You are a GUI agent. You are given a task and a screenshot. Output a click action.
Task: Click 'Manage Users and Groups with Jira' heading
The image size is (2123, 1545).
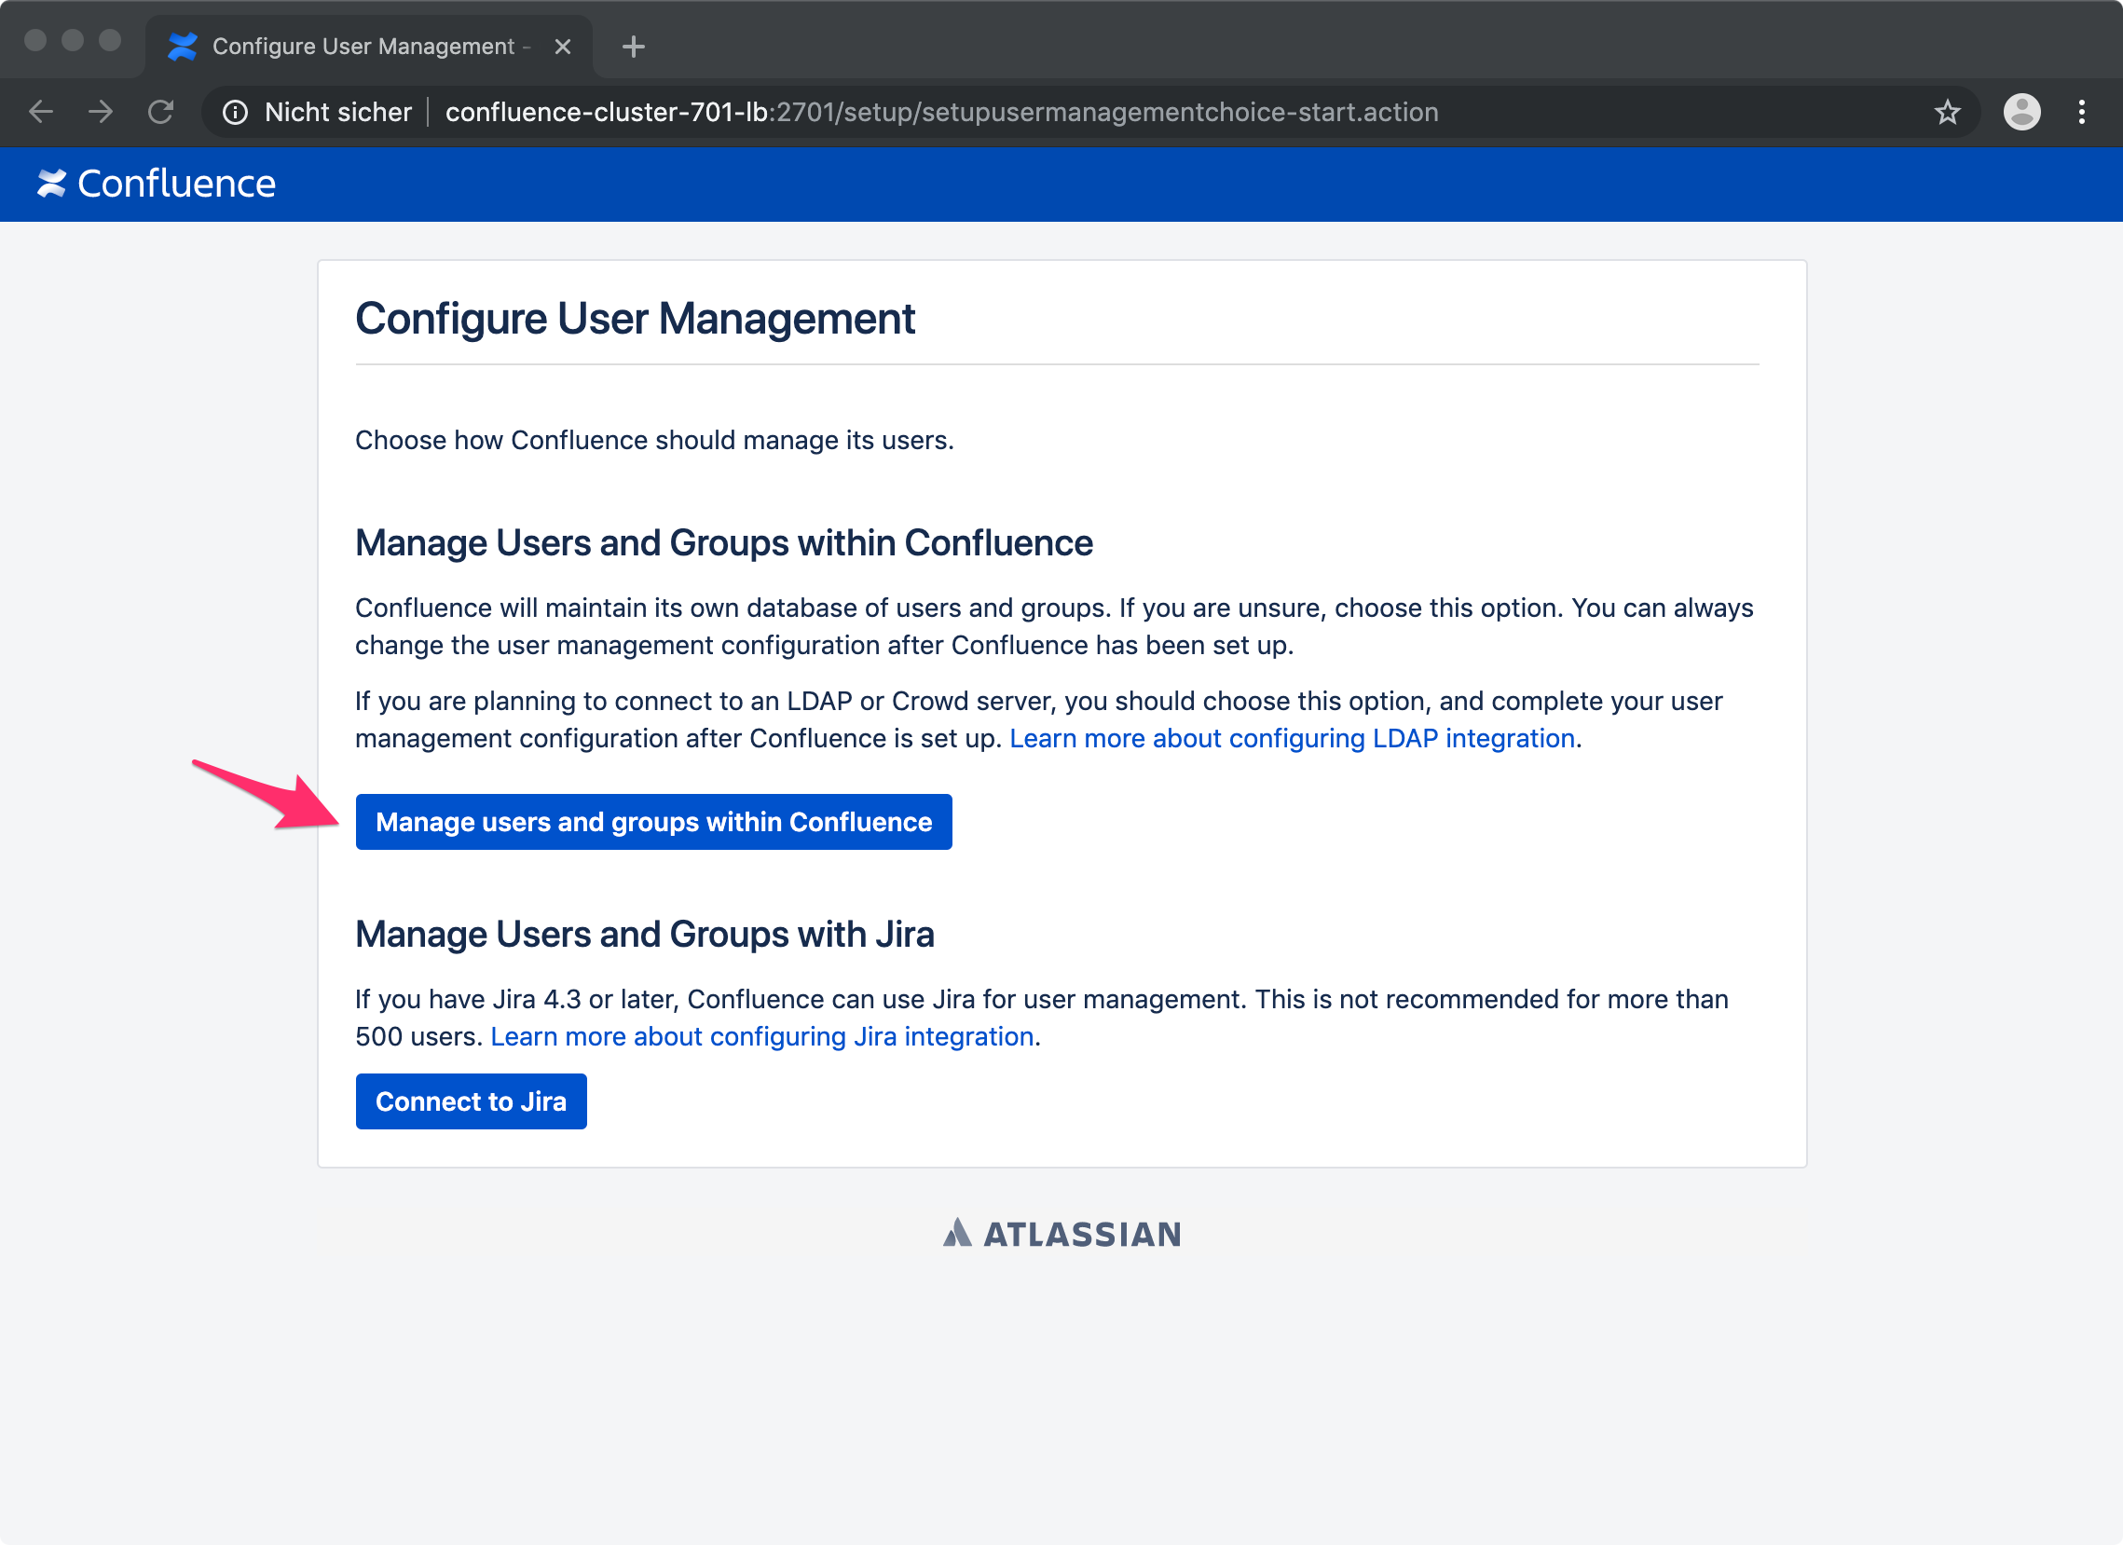tap(644, 934)
